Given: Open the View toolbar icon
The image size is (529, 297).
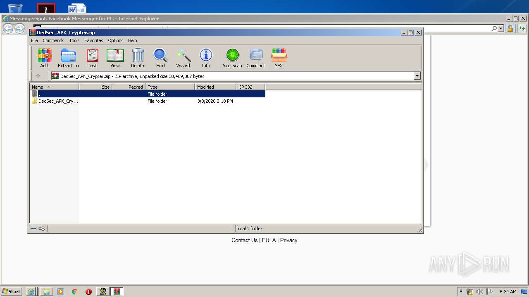Looking at the screenshot, I should (115, 58).
